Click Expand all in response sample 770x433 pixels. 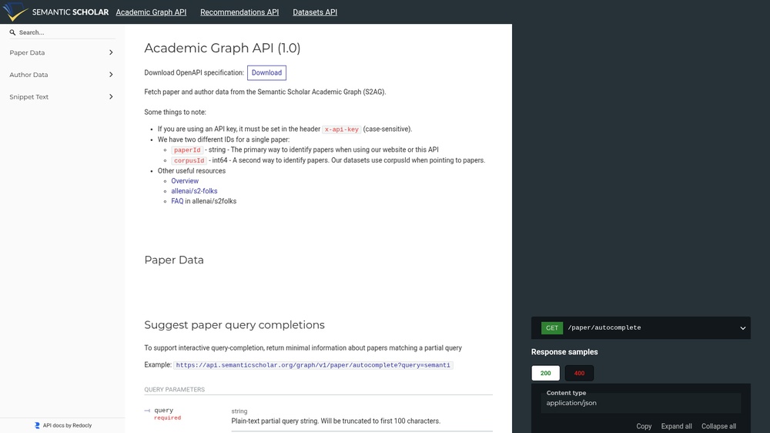(x=676, y=426)
